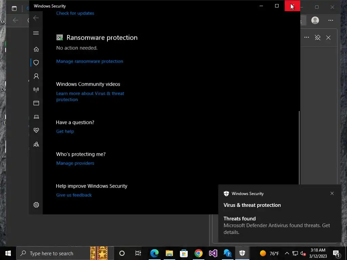The width and height of the screenshot is (347, 260).
Task: Select Virus & threat protection shield icon
Action: coord(36,63)
